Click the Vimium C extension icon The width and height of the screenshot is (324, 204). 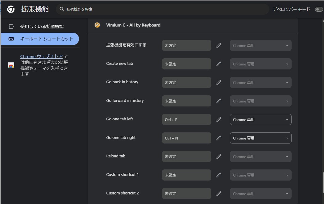[97, 25]
